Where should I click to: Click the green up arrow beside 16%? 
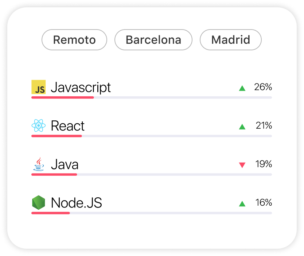click(242, 203)
